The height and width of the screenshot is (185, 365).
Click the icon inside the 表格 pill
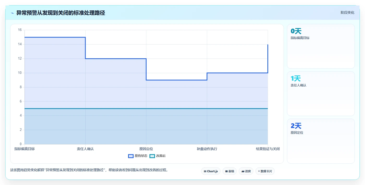[x=226, y=171]
